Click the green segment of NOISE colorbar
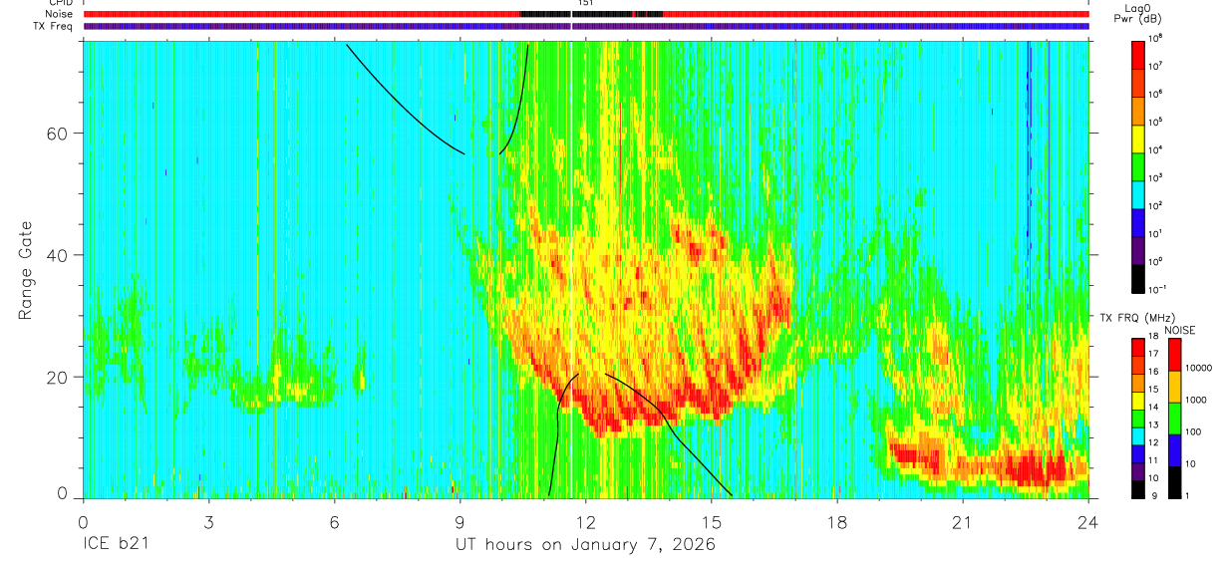This screenshot has width=1224, height=565. point(1175,419)
